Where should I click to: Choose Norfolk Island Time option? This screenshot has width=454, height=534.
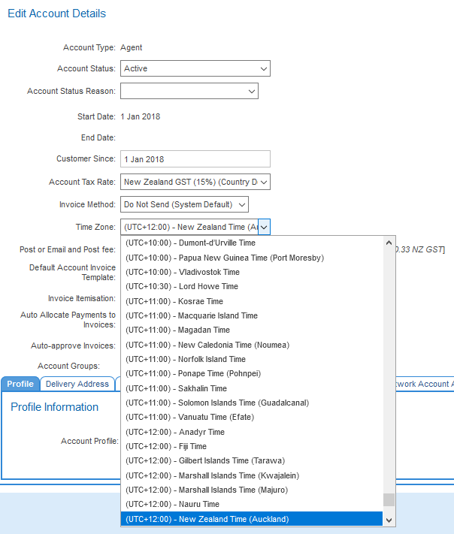pyautogui.click(x=185, y=359)
